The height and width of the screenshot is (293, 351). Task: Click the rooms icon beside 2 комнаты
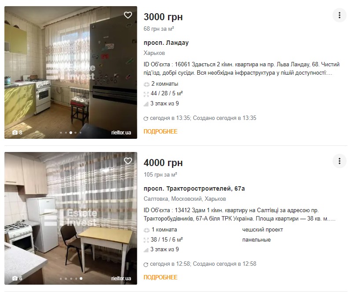pyautogui.click(x=147, y=84)
